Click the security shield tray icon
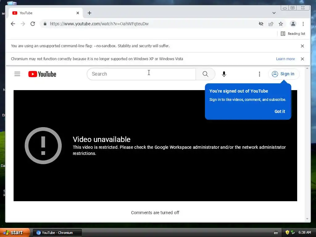Image resolution: width=316 pixels, height=237 pixels. [287, 233]
